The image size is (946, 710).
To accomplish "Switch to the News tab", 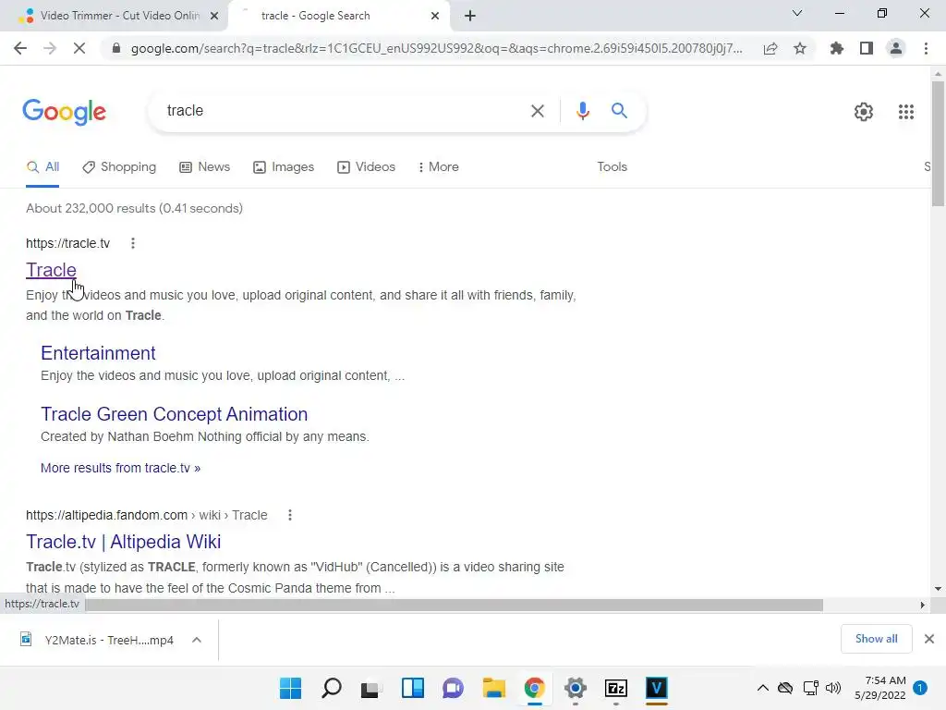I will (204, 167).
